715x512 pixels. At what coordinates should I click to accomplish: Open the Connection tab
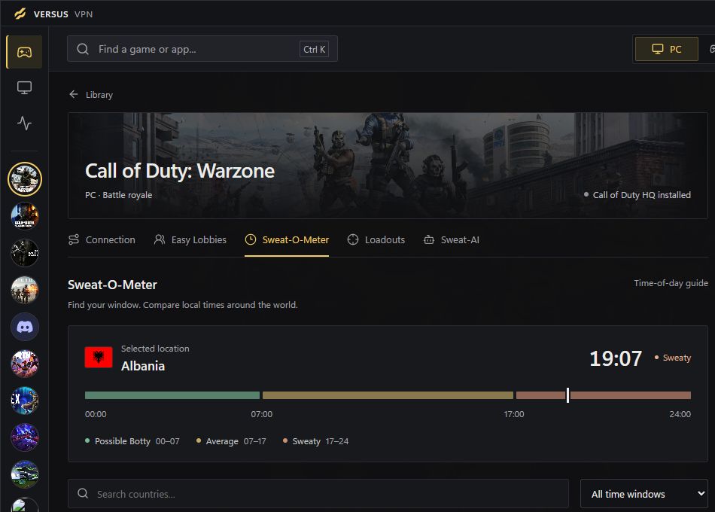pyautogui.click(x=102, y=239)
